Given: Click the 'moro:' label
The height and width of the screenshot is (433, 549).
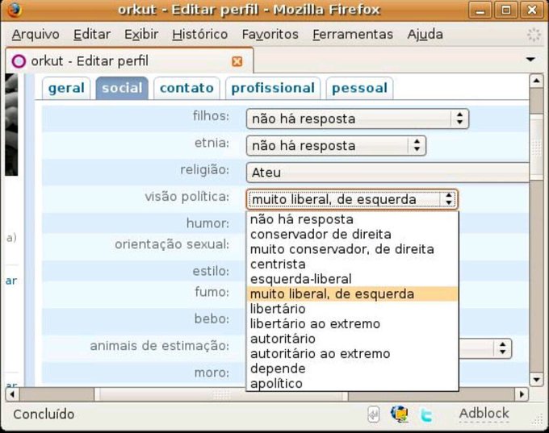Looking at the screenshot, I should tap(212, 373).
